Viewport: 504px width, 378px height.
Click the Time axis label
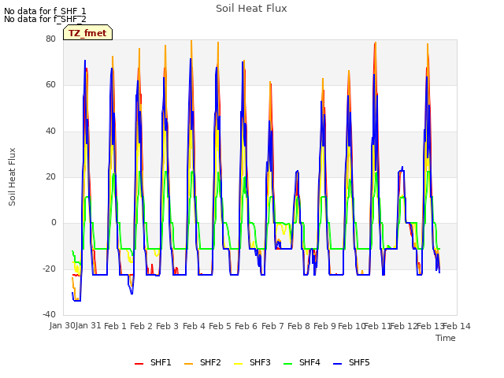point(446,338)
